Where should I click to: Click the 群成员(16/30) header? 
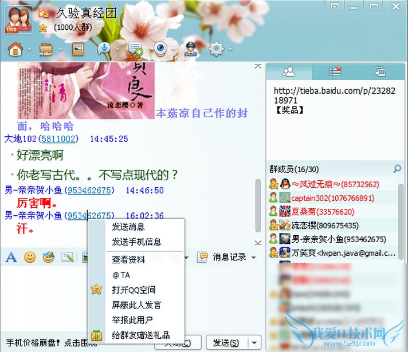point(294,169)
